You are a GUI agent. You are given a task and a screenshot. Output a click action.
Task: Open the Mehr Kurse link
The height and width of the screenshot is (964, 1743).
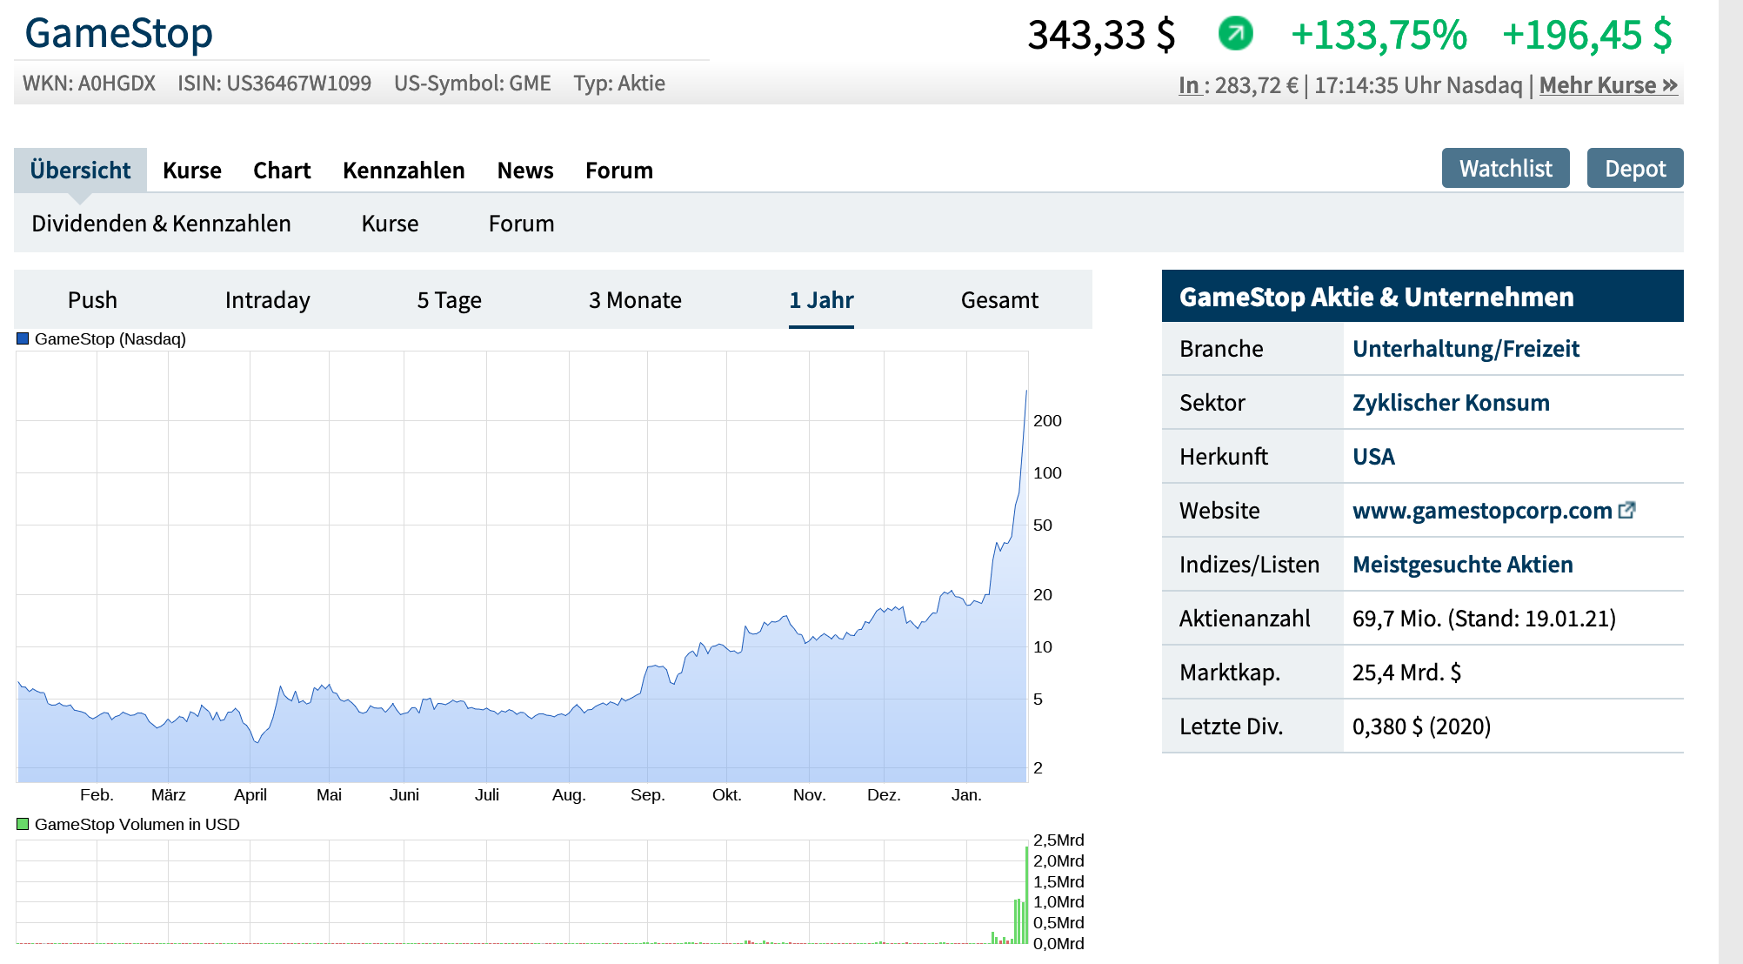1608,85
